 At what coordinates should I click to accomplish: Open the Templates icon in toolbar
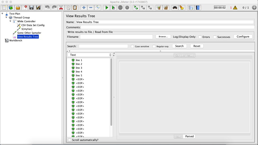11,8
